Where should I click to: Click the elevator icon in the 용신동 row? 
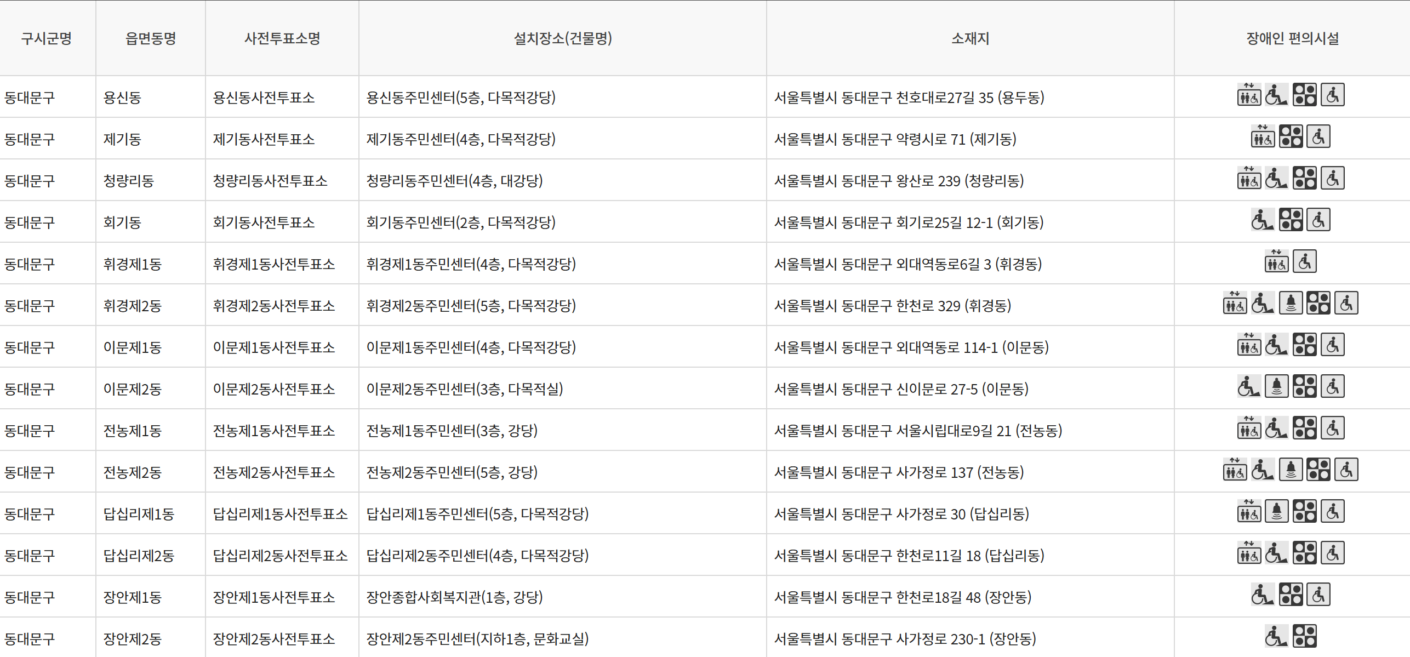click(1249, 95)
